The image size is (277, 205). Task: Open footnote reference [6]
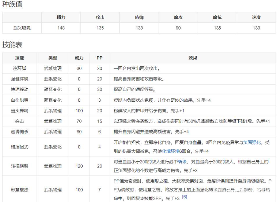click(x=185, y=197)
